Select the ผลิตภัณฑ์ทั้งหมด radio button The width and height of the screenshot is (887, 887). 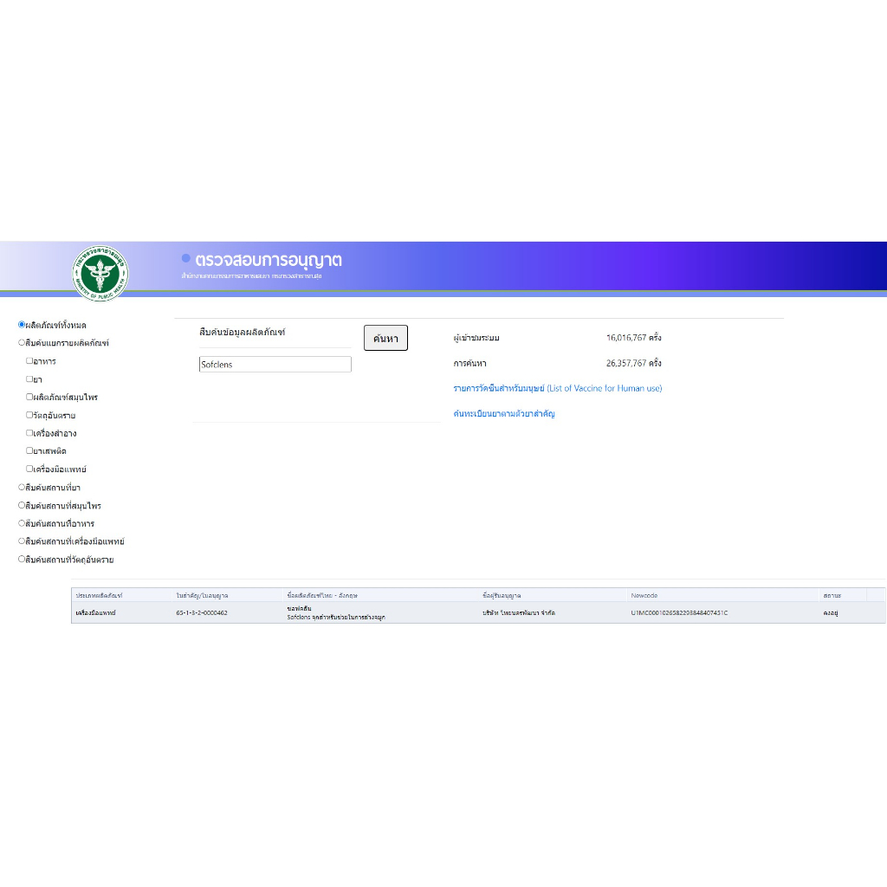[x=22, y=325]
